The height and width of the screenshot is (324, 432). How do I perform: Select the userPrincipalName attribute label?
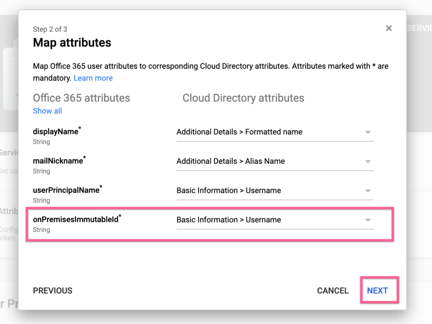click(68, 190)
